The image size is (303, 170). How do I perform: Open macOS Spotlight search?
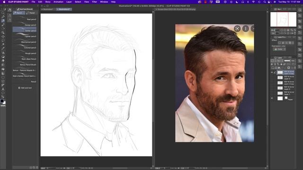click(265, 2)
